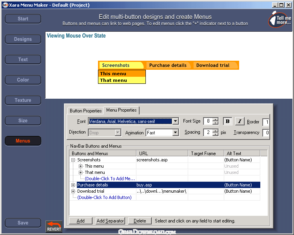Click Screenshots button in preview navbar
The image size is (294, 235).
(121, 65)
